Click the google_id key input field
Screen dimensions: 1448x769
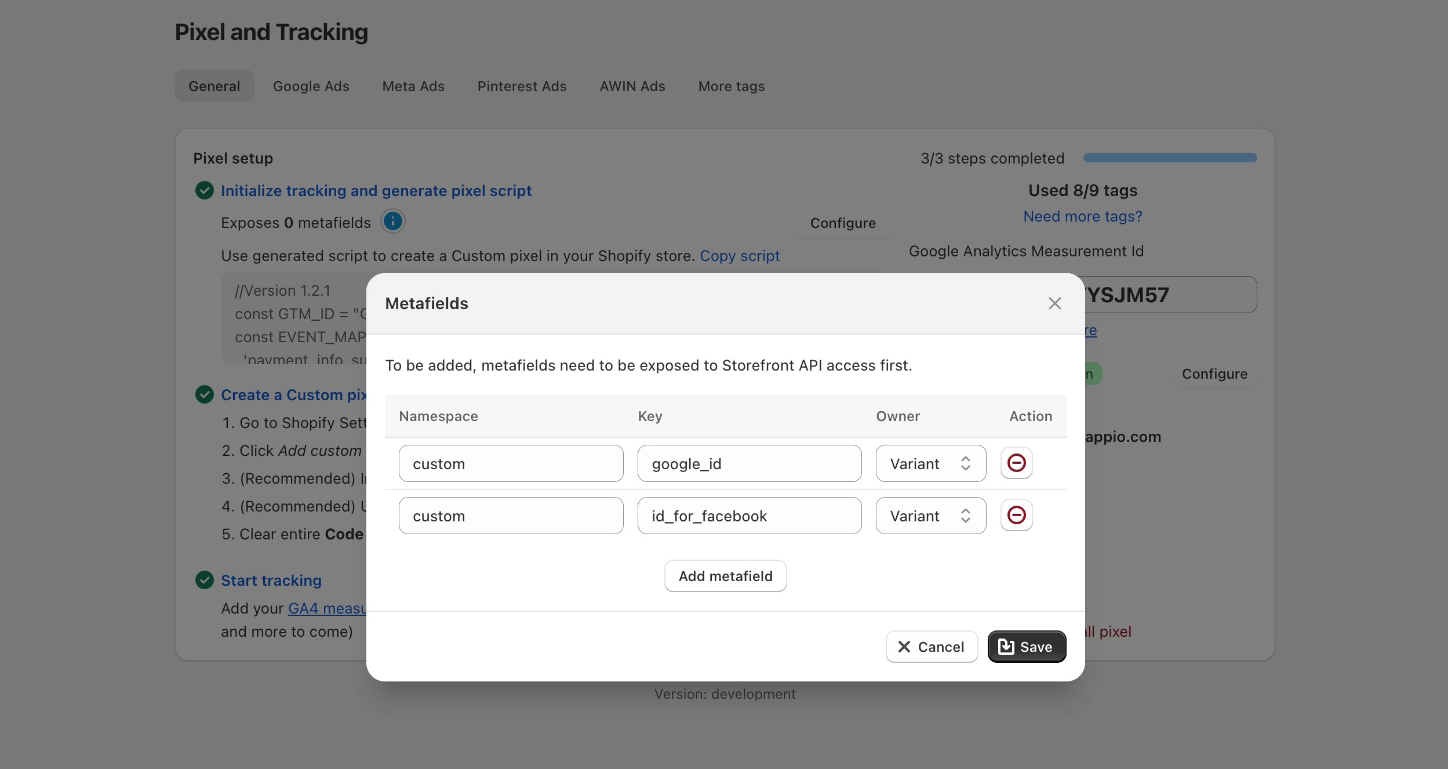pos(749,463)
